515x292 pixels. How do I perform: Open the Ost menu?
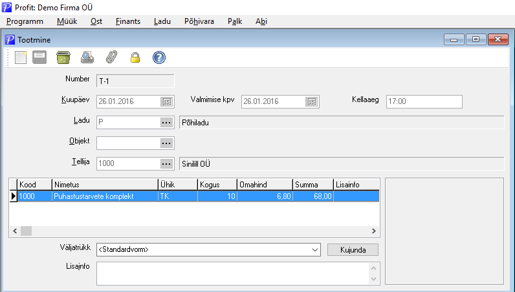96,21
